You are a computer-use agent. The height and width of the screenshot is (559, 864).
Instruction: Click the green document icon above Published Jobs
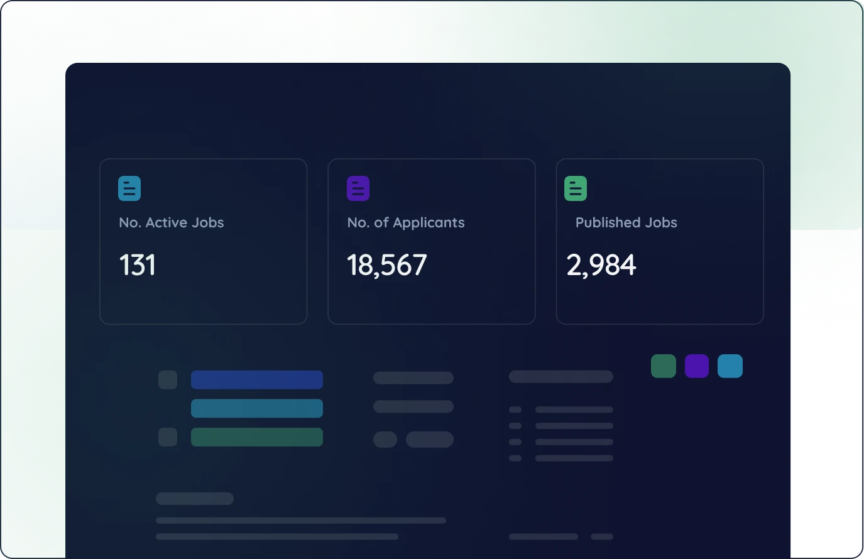click(576, 188)
